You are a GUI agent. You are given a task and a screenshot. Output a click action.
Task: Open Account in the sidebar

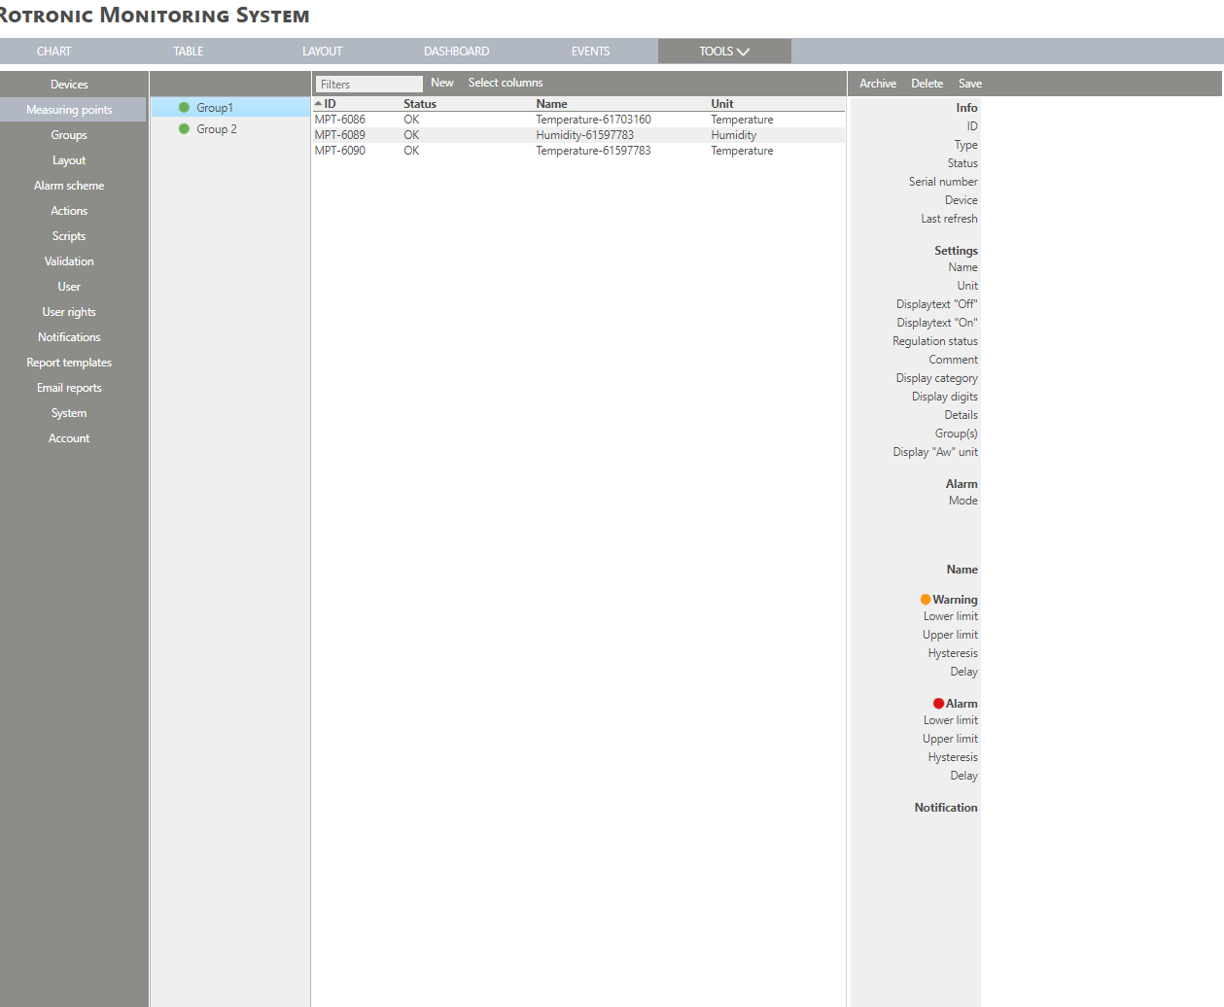click(x=69, y=438)
